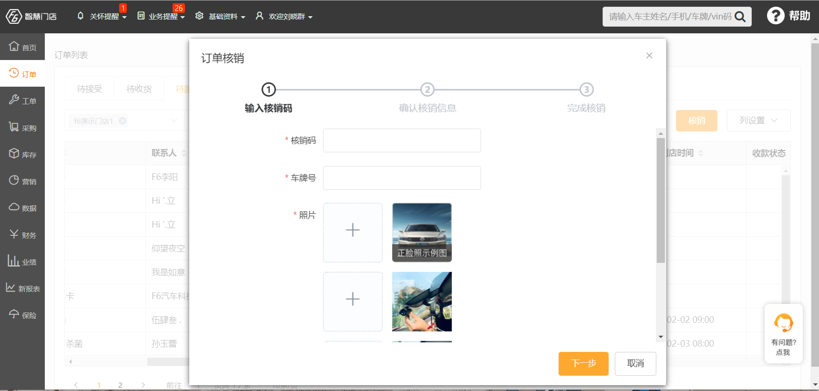This screenshot has width=819, height=391.
Task: Click dialog scrollbar down arrow
Action: (x=661, y=337)
